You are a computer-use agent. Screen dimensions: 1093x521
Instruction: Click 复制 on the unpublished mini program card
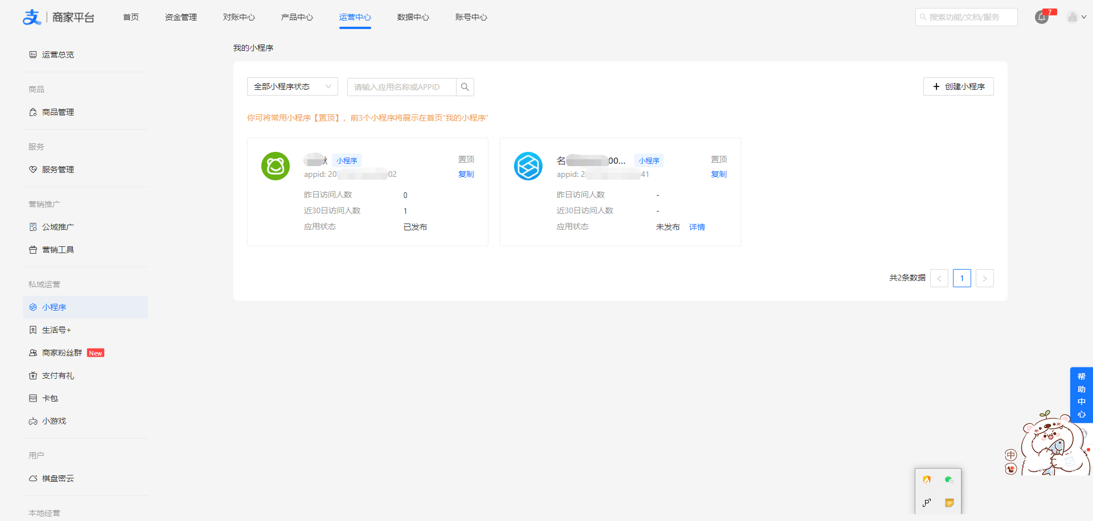click(719, 174)
